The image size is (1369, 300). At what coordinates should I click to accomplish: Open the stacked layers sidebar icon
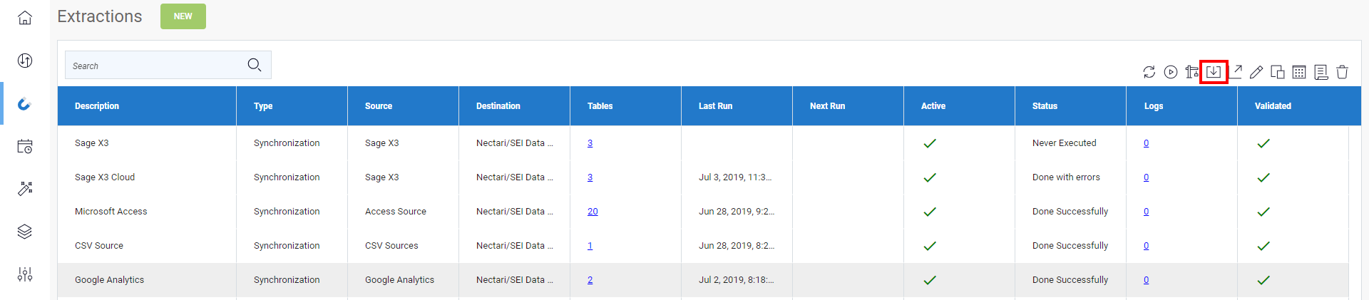coord(25,232)
